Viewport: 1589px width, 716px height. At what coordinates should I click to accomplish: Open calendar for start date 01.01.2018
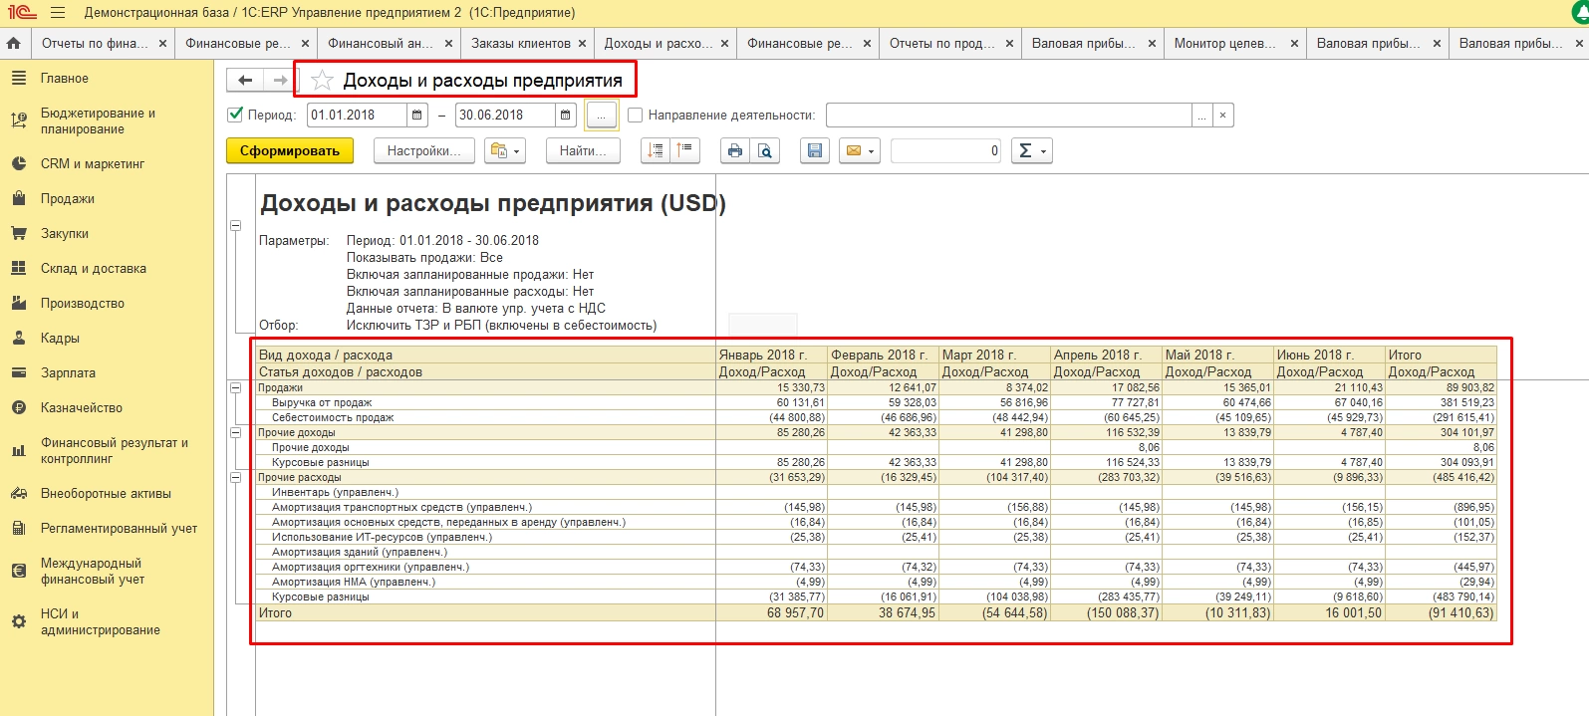pos(417,115)
